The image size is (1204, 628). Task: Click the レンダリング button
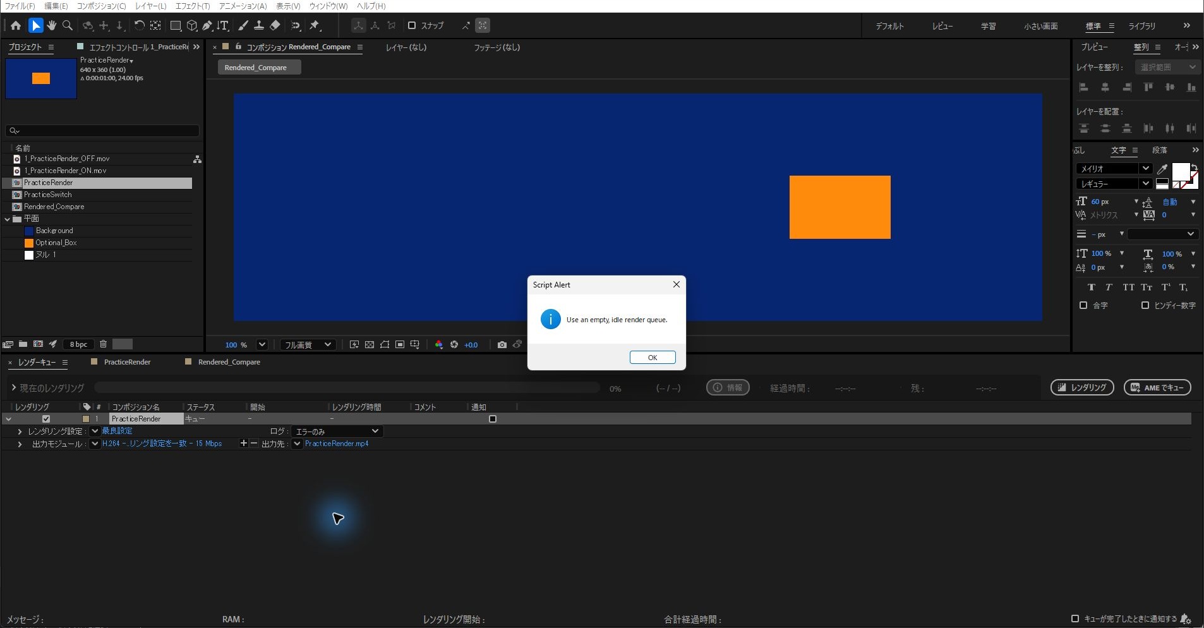tap(1082, 387)
